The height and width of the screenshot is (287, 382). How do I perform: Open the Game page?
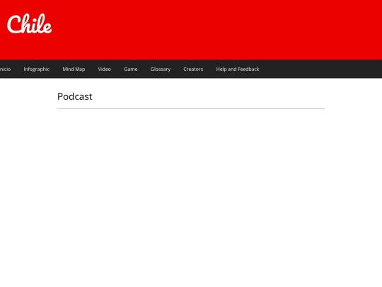point(131,69)
